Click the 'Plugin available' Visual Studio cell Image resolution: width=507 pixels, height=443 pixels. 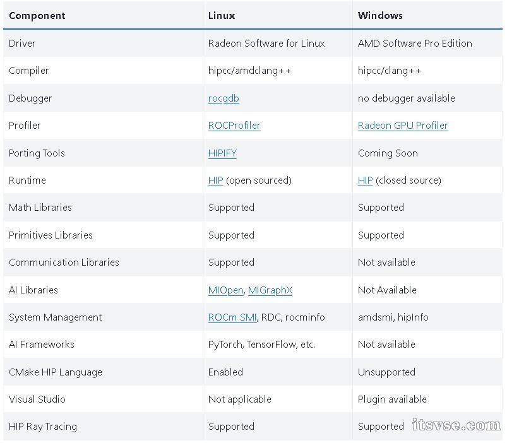point(392,399)
